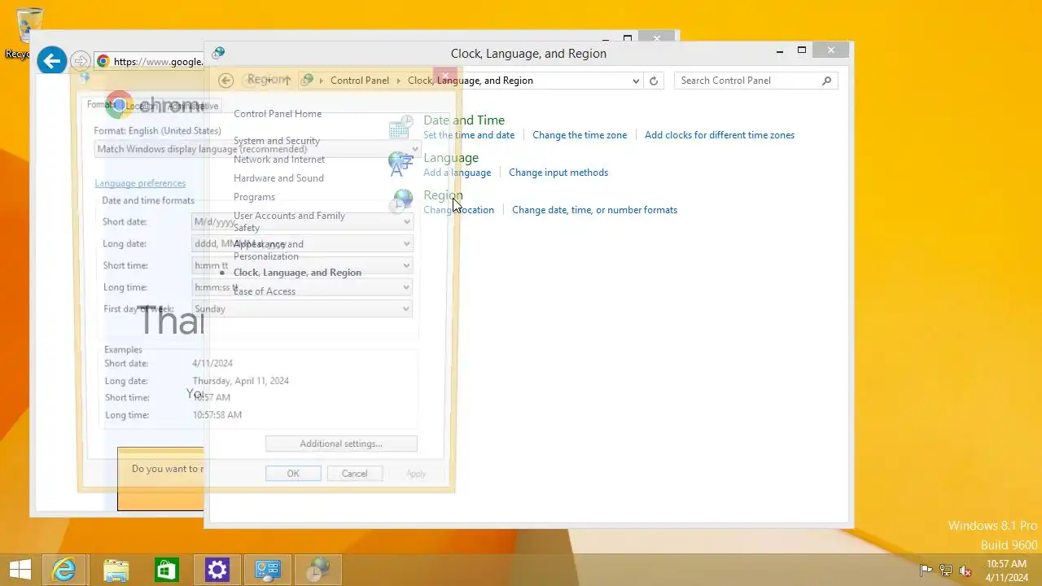
Task: Click Set the time and date
Action: pyautogui.click(x=469, y=135)
